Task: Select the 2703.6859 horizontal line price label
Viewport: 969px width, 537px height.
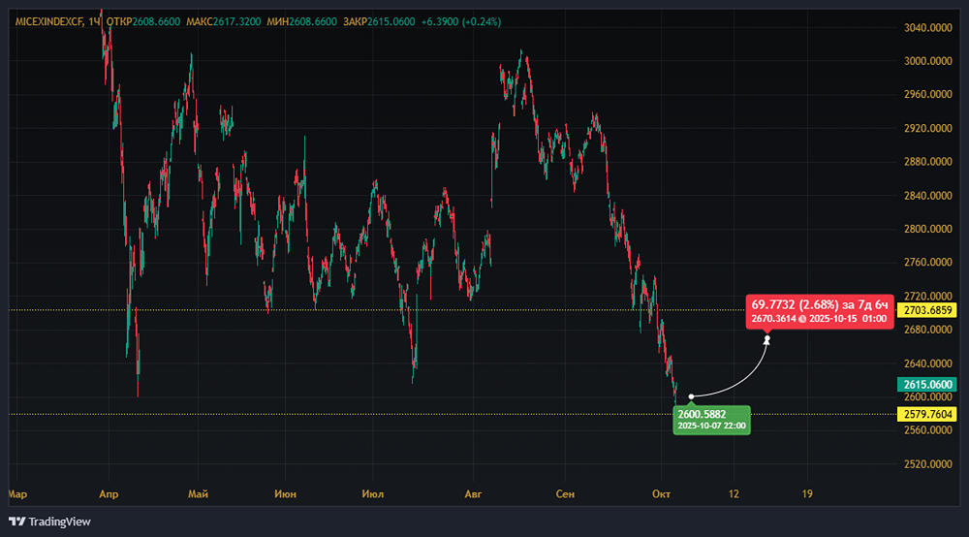Action: (928, 310)
